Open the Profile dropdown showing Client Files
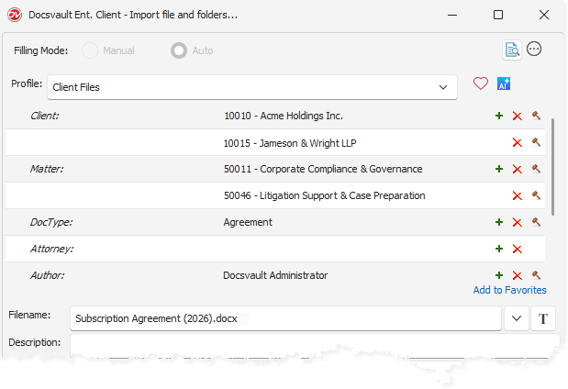This screenshot has height=389, width=568. (252, 87)
